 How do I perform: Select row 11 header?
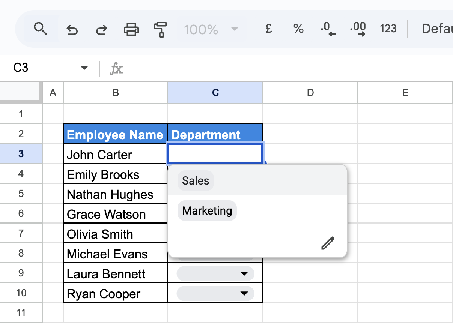point(21,312)
